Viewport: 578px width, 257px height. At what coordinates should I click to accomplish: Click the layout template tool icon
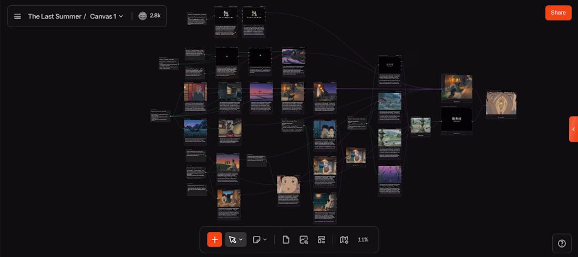322,240
